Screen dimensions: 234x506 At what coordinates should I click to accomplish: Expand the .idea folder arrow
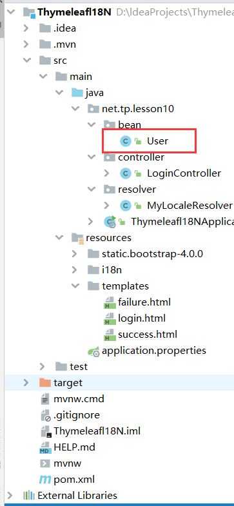coord(27,28)
